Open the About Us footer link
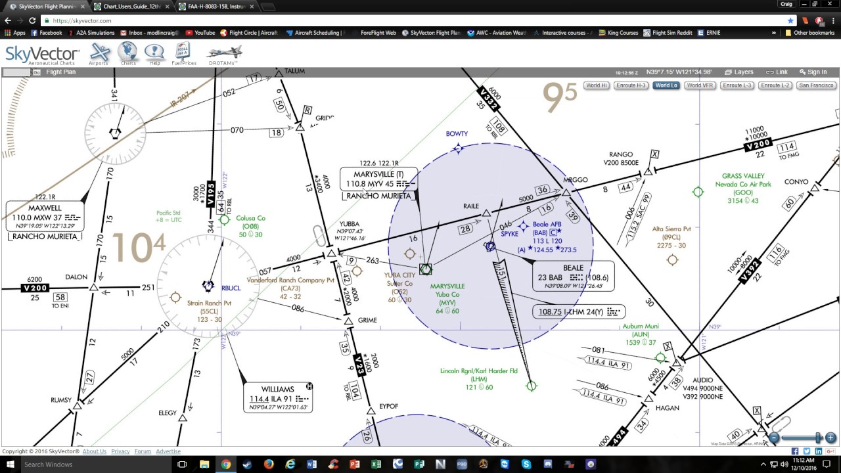Image resolution: width=841 pixels, height=473 pixels. (x=95, y=451)
